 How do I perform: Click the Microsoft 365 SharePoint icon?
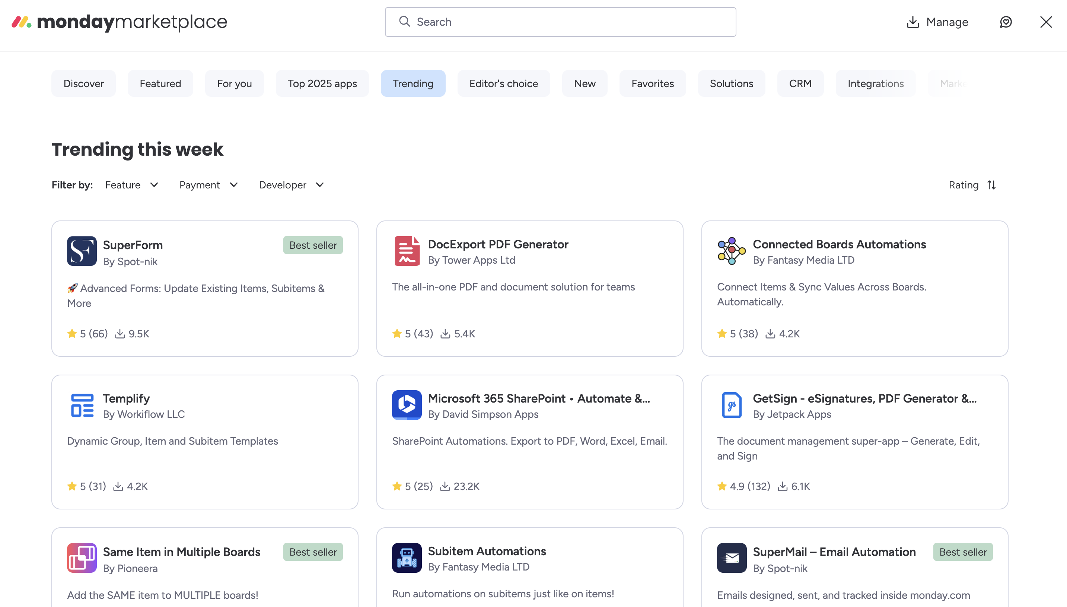pos(407,405)
